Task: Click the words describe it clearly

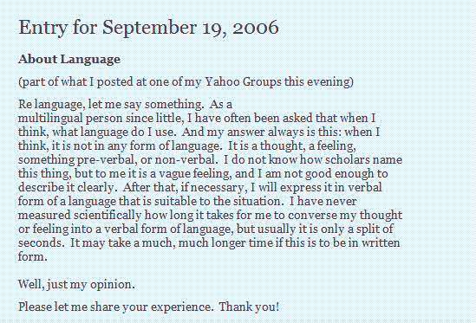Action: coord(68,187)
